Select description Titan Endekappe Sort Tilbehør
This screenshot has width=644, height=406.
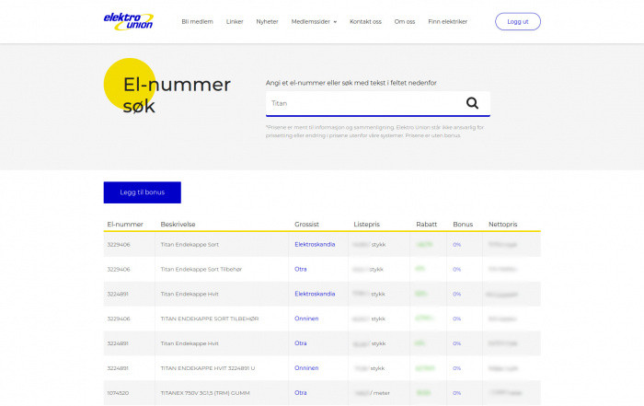click(201, 269)
